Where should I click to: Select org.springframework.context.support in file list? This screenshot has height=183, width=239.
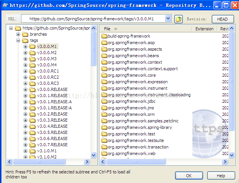tap(143, 69)
